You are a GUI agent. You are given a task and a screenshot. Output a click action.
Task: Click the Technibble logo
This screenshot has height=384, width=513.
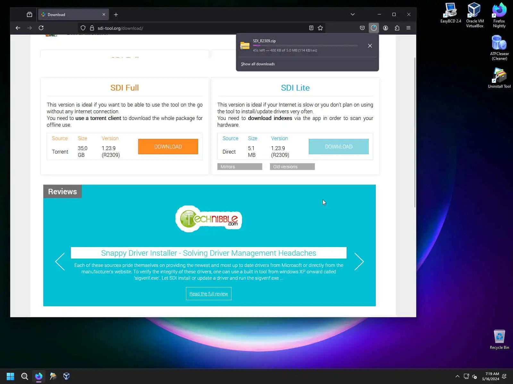click(209, 219)
